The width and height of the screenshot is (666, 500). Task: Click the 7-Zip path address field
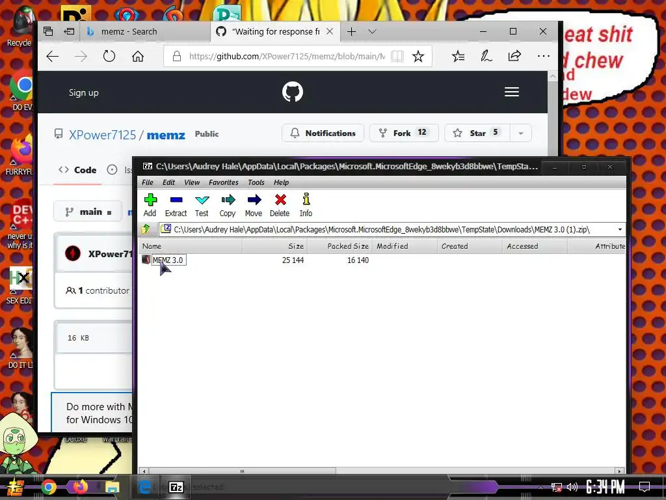click(388, 230)
